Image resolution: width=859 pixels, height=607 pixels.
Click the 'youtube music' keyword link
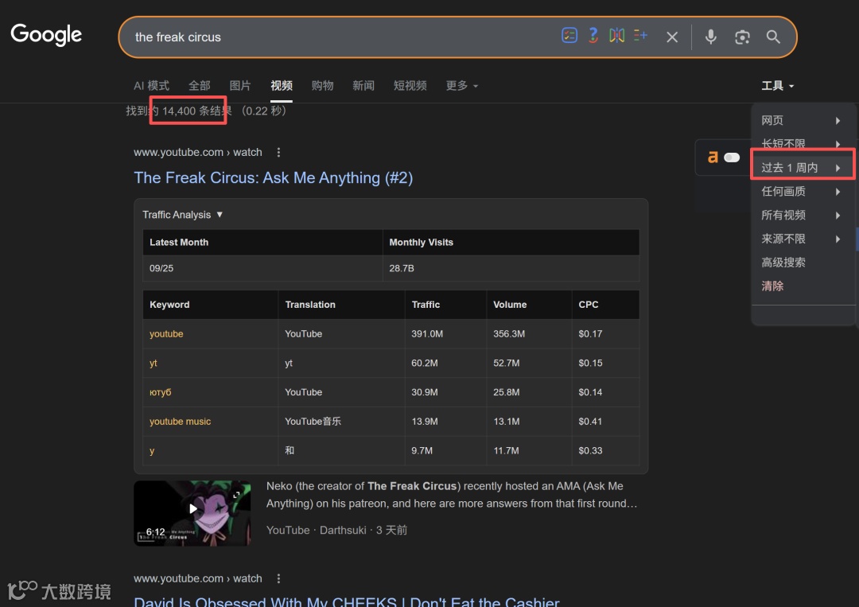coord(181,422)
